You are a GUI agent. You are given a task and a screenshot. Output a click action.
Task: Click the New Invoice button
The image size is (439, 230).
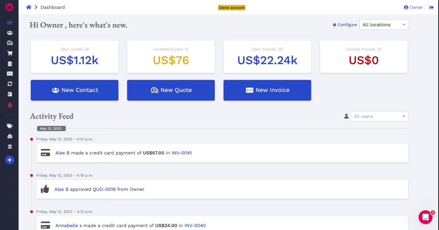[267, 90]
